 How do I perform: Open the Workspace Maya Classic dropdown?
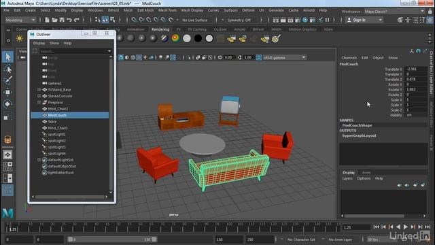point(394,12)
